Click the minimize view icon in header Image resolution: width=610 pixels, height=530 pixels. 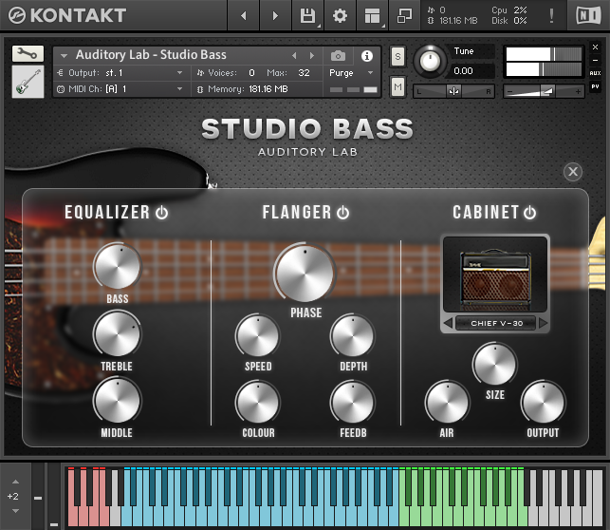click(404, 15)
